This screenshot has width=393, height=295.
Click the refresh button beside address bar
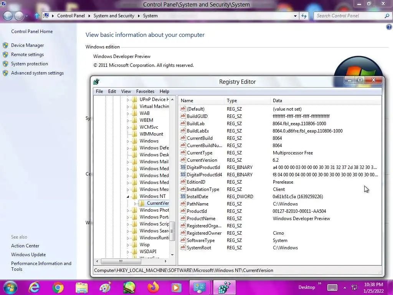tap(304, 16)
